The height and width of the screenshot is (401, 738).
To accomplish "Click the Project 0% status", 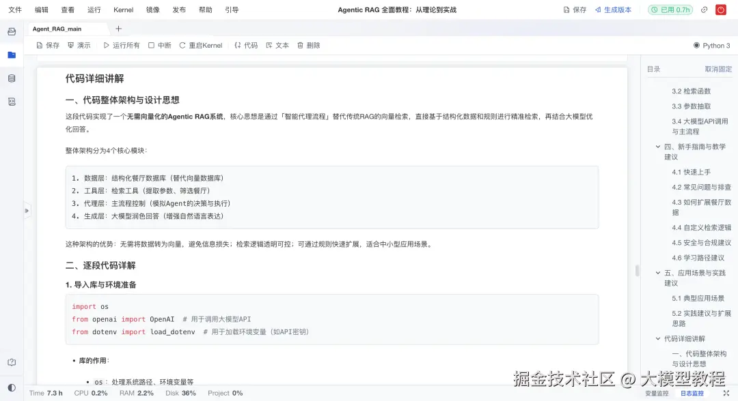I will pyautogui.click(x=225, y=393).
